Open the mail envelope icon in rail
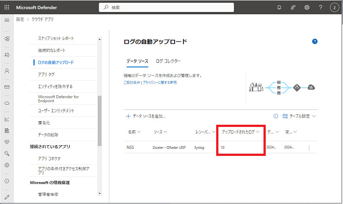The image size is (343, 204). click(x=7, y=87)
